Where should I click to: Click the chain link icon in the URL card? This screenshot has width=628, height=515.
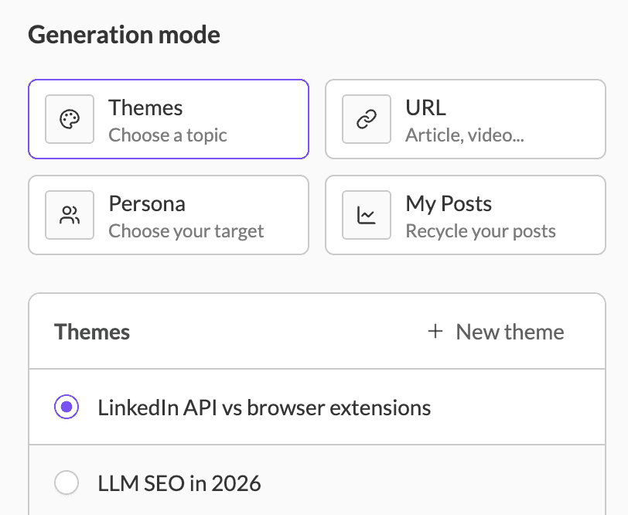(x=367, y=119)
